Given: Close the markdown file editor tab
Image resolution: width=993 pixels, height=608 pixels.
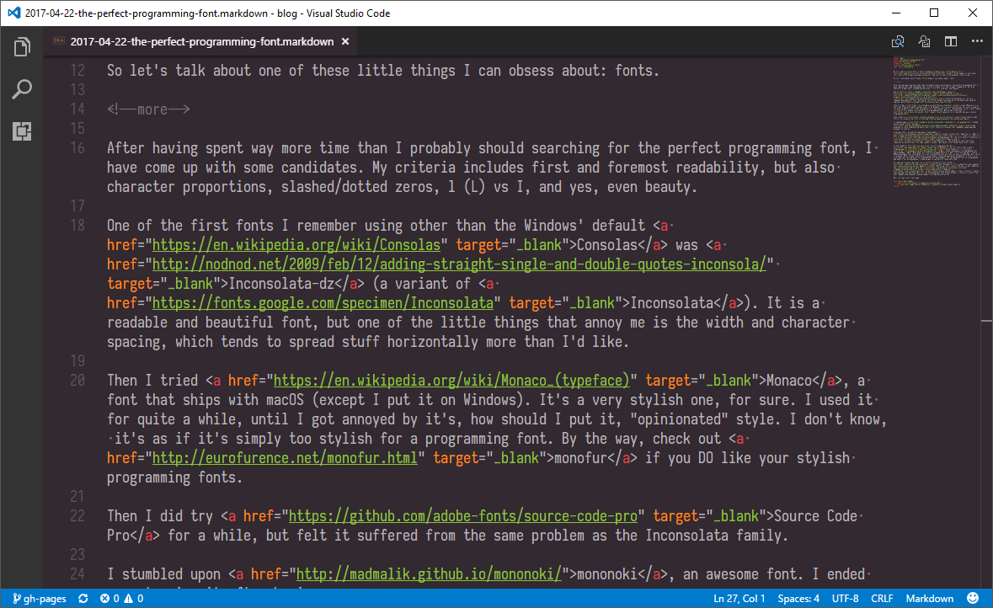Looking at the screenshot, I should tap(346, 41).
